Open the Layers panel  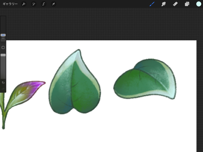click(187, 4)
